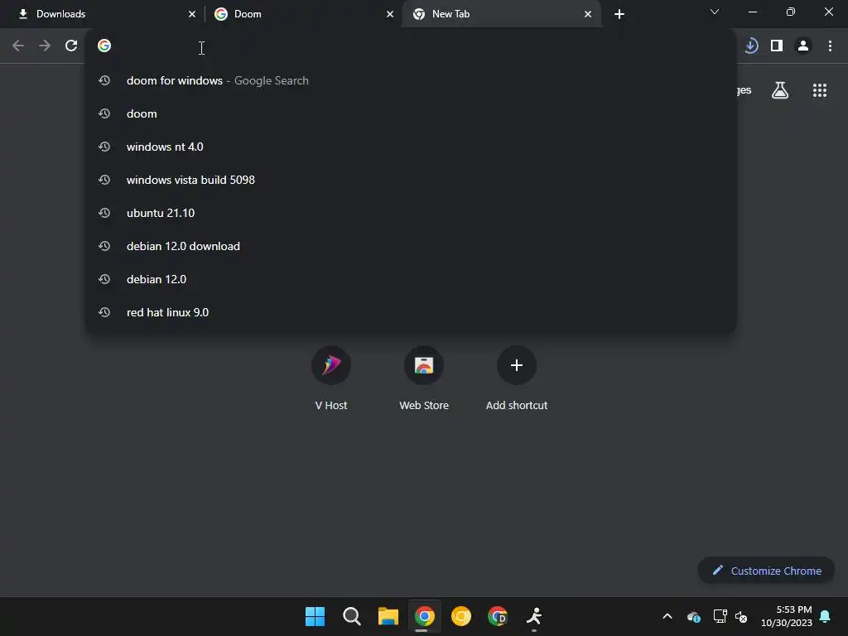Select 'doom for windows' suggestion
848x636 pixels.
point(411,80)
